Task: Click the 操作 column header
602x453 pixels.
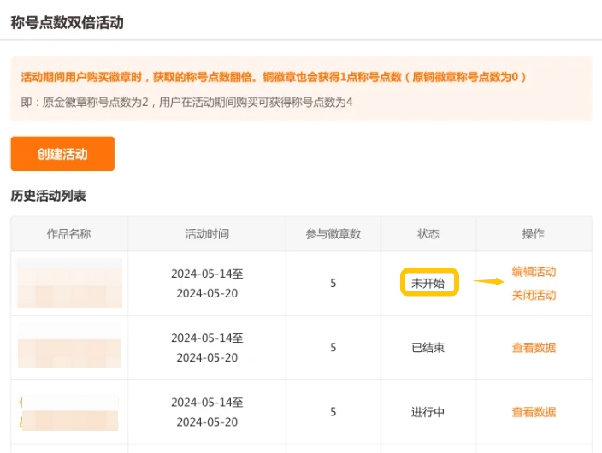Action: pos(534,234)
